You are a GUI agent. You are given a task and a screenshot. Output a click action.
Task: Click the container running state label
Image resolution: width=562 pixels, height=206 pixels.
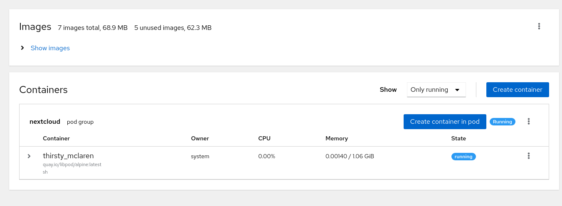[x=463, y=157]
